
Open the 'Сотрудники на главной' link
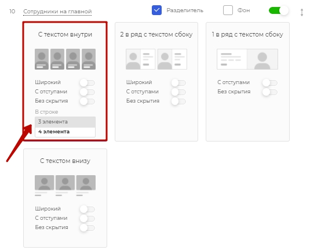click(57, 12)
